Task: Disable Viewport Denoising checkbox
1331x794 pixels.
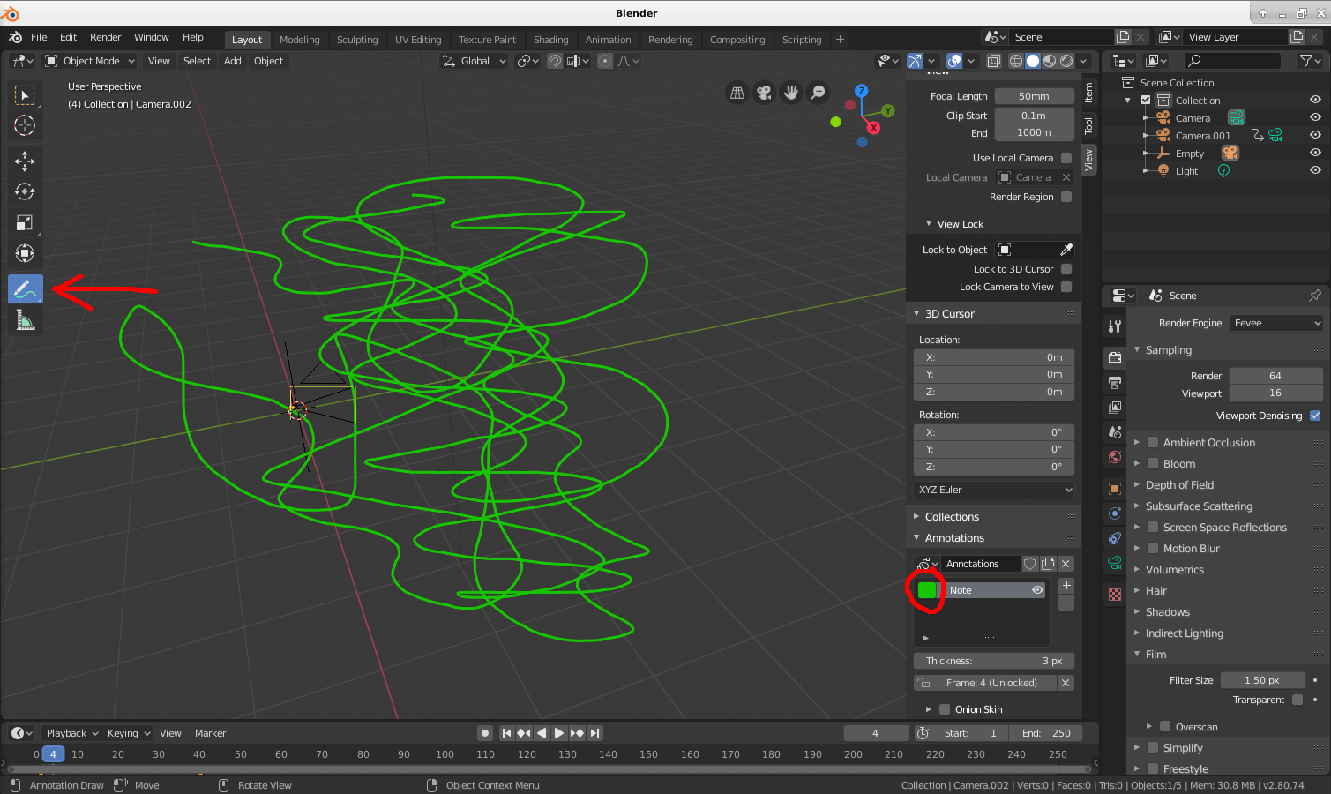Action: tap(1315, 416)
